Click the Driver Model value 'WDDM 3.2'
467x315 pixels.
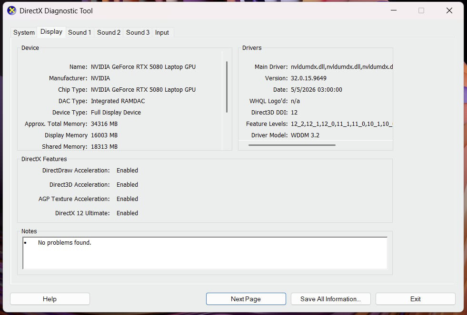(x=305, y=135)
